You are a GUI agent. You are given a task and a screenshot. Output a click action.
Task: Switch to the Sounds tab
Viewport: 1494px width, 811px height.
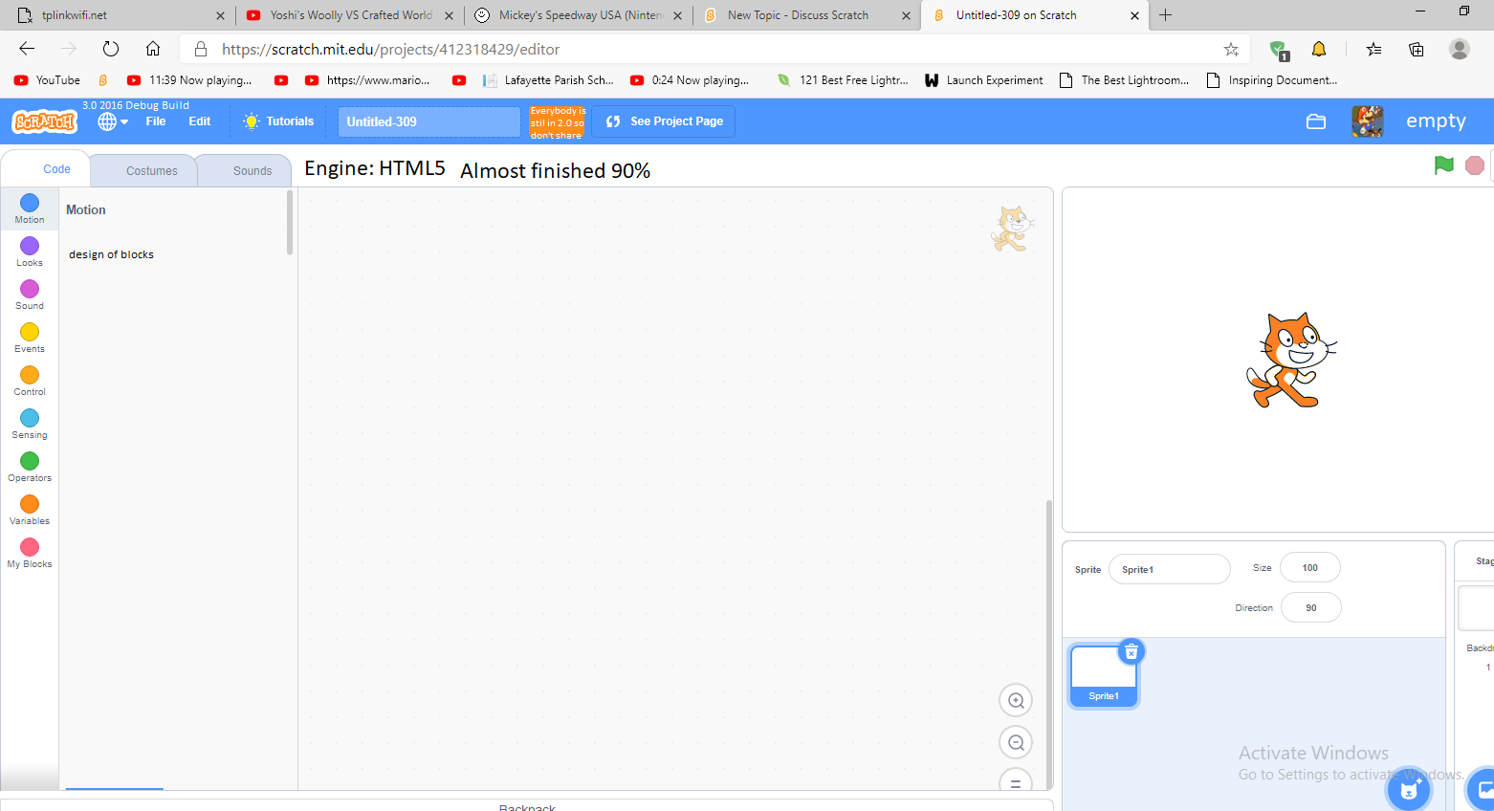tap(253, 171)
